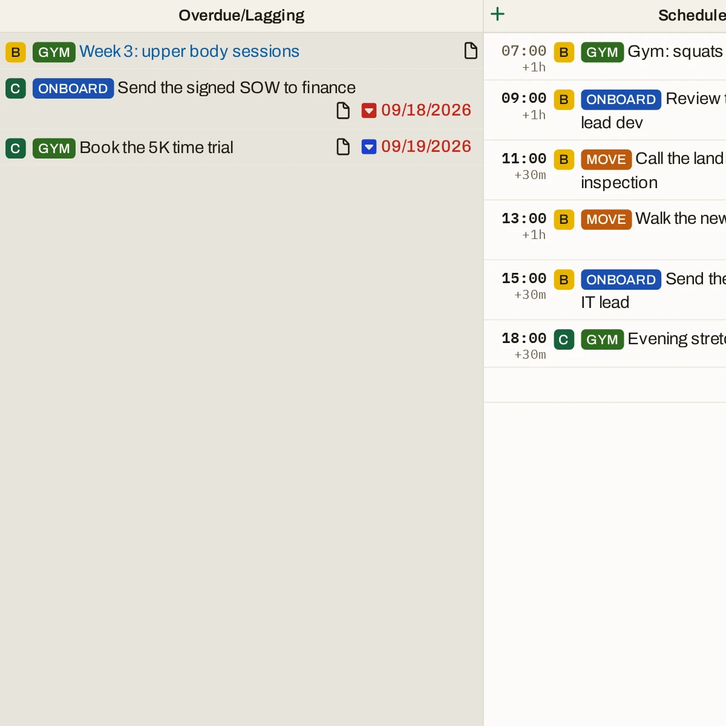The image size is (726, 726).
Task: Click ONBOARD tag on the 15:00 Send the entry
Action: tap(621, 280)
